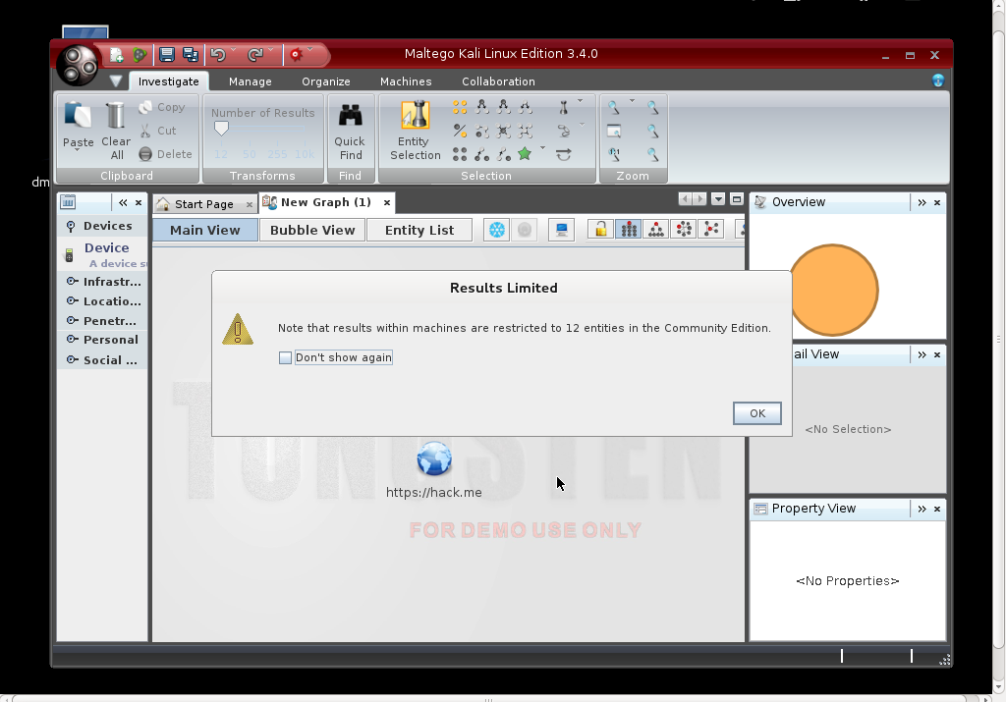This screenshot has height=702, width=1006.
Task: Create a new graph from quick toolbar
Action: click(116, 55)
